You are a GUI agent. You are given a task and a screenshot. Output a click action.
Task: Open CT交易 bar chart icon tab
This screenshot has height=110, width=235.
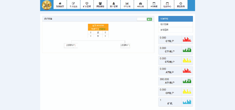coord(127,5)
